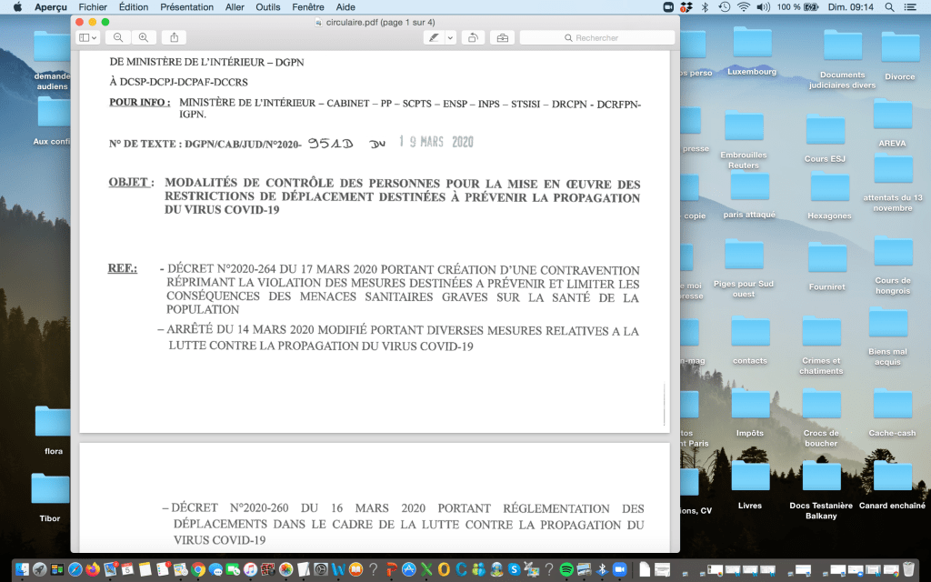The height and width of the screenshot is (582, 931).
Task: Open the Fichier menu
Action: pyautogui.click(x=93, y=6)
